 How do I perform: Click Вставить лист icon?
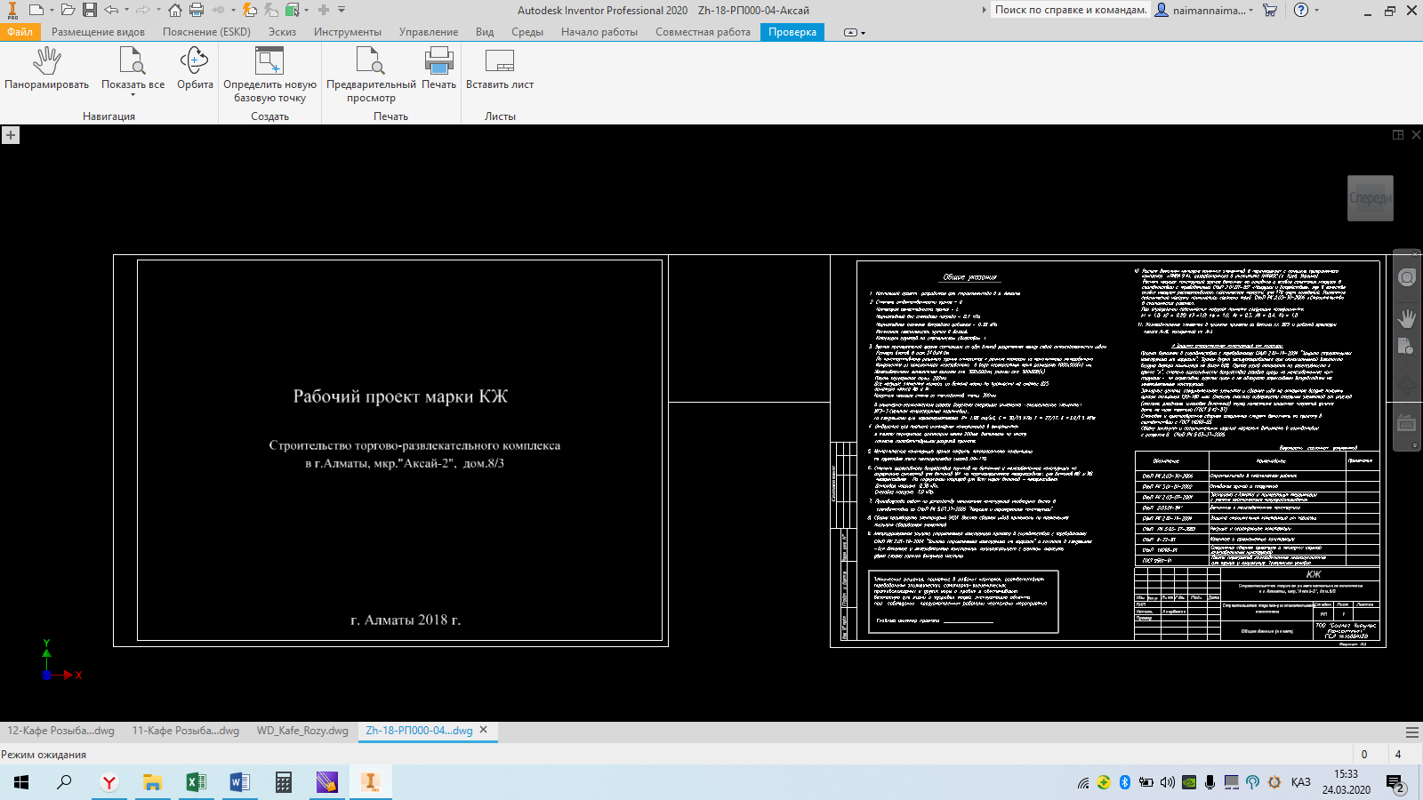[499, 62]
